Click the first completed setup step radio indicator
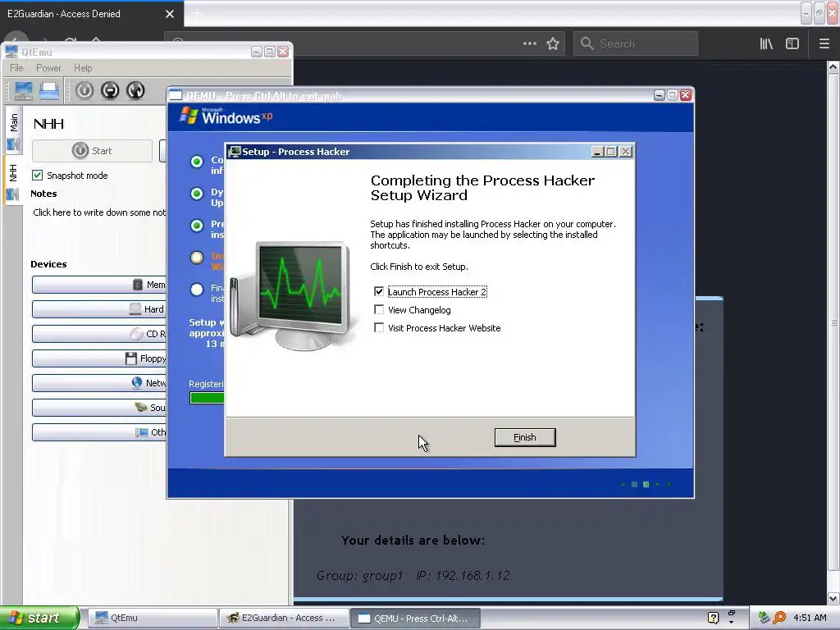This screenshot has width=840, height=630. pos(197,162)
